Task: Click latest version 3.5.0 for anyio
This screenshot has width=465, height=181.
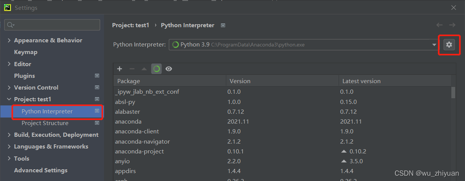Action: (x=356, y=161)
